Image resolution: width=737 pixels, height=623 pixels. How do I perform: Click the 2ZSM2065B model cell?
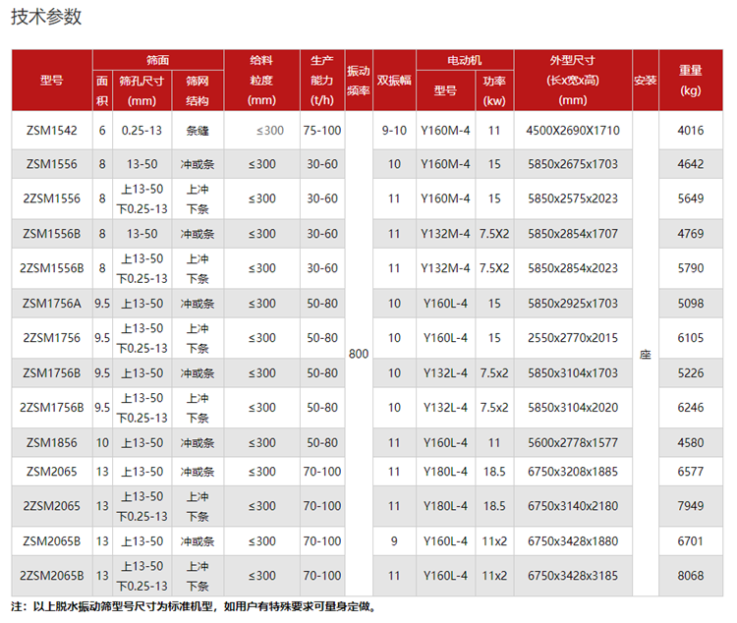tap(52, 576)
